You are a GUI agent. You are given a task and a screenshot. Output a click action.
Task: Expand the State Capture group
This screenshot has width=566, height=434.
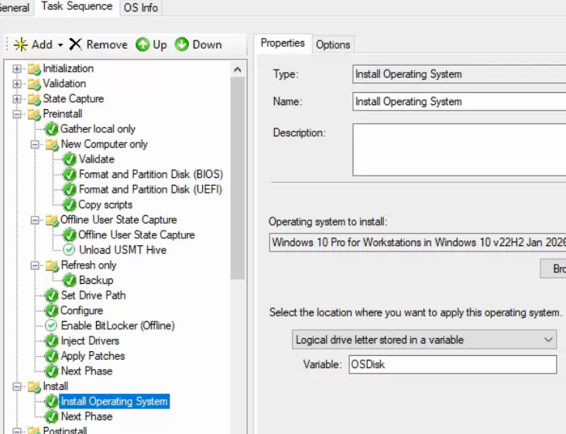tap(16, 99)
